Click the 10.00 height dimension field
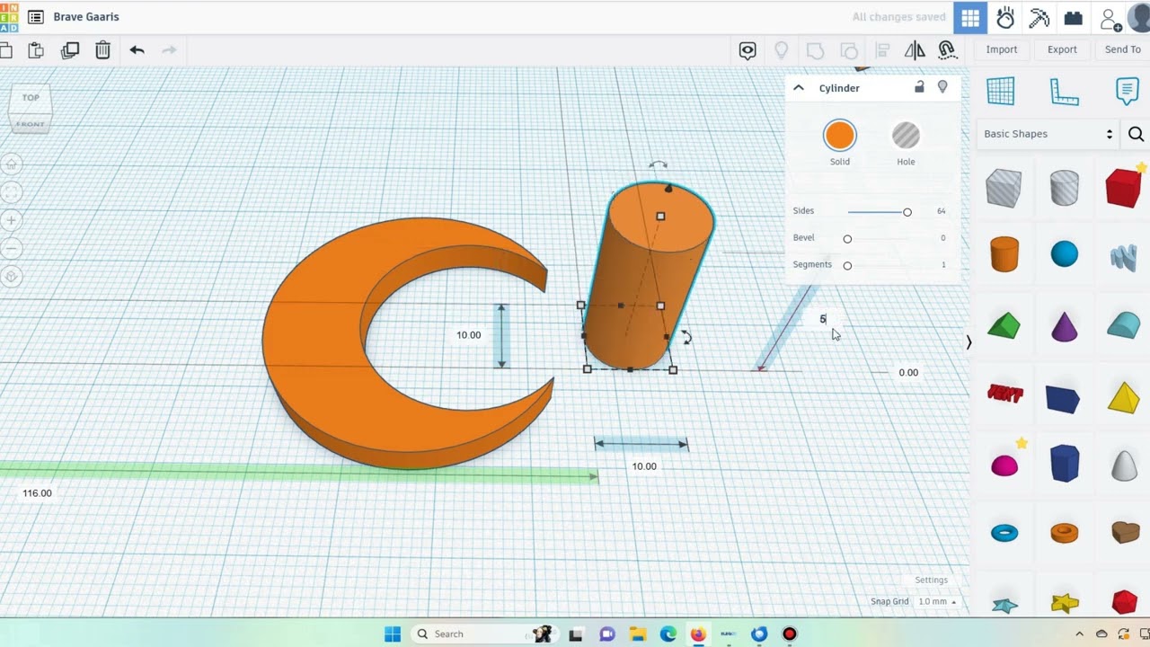 (x=468, y=335)
